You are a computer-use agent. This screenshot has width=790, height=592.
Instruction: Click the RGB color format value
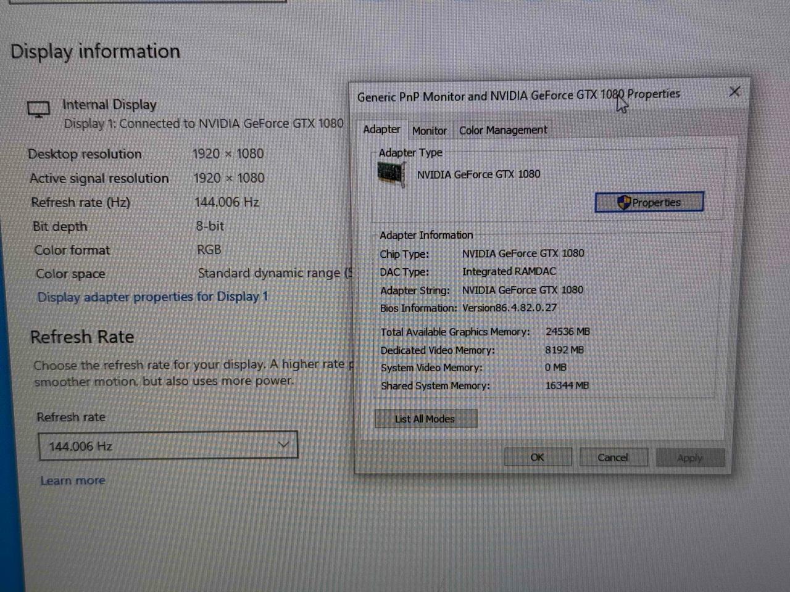tap(209, 250)
